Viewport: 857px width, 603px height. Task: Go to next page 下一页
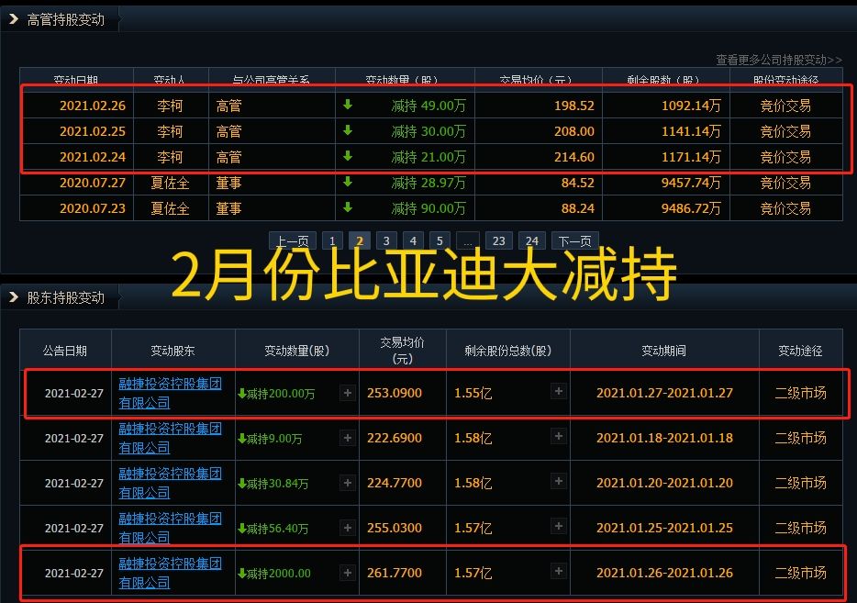(574, 240)
